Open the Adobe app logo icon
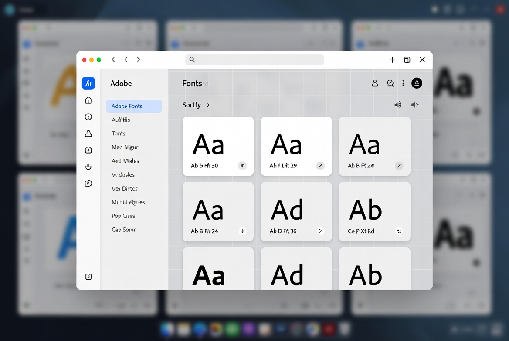The width and height of the screenshot is (509, 341). point(88,84)
